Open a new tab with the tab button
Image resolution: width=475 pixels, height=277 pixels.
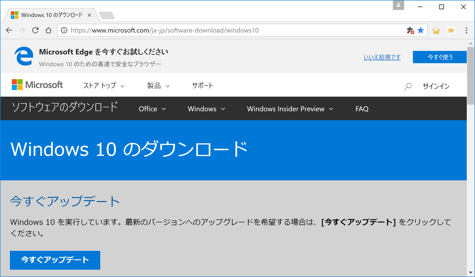[x=107, y=15]
